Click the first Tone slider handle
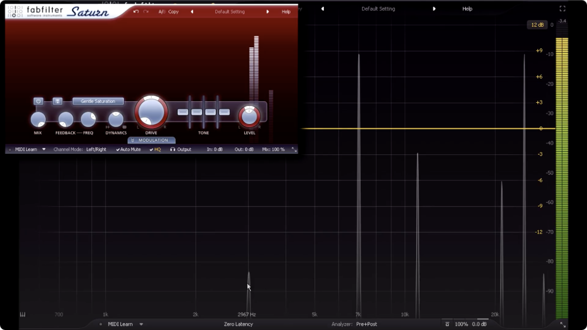This screenshot has width=587, height=330. click(183, 112)
